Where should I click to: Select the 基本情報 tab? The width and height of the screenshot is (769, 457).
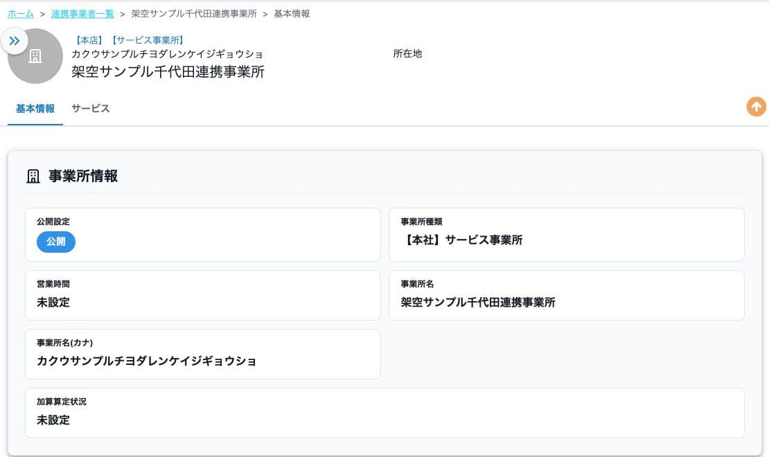(x=35, y=109)
